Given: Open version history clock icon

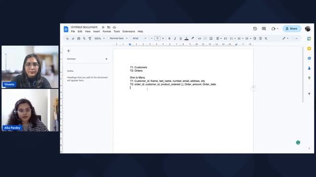Looking at the screenshot, I should tap(255, 29).
